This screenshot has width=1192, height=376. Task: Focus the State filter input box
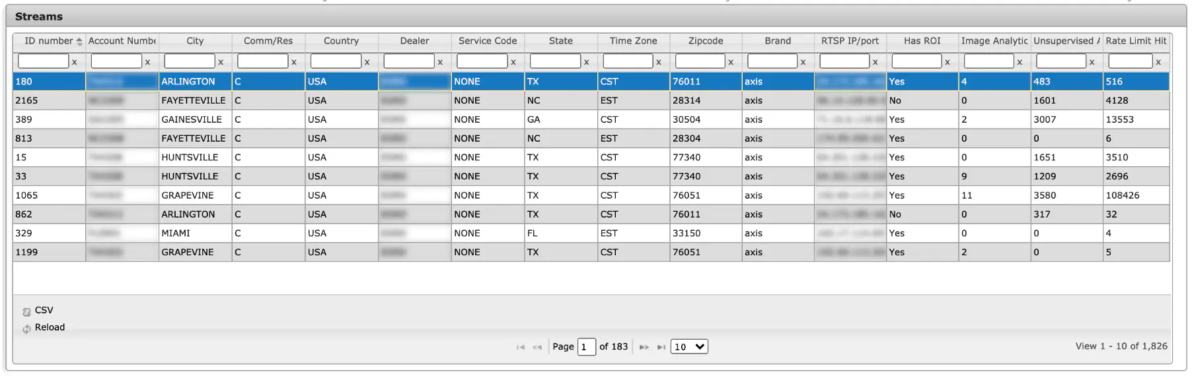555,61
